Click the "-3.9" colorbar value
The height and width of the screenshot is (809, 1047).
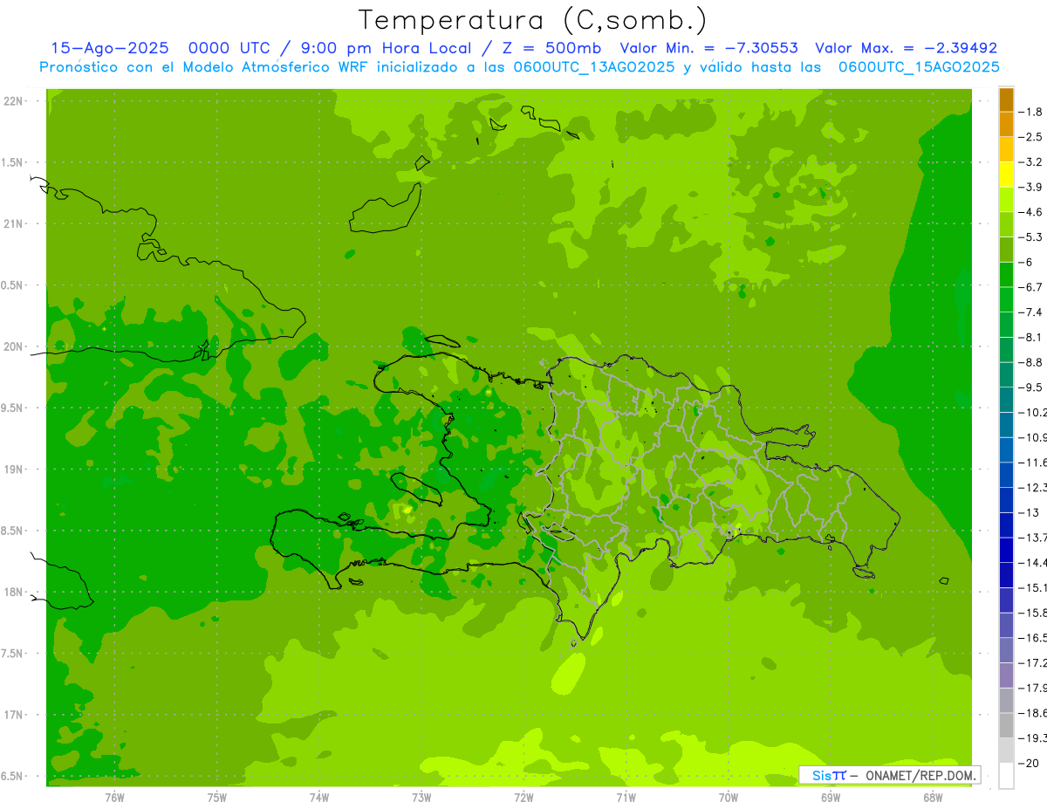click(1031, 187)
